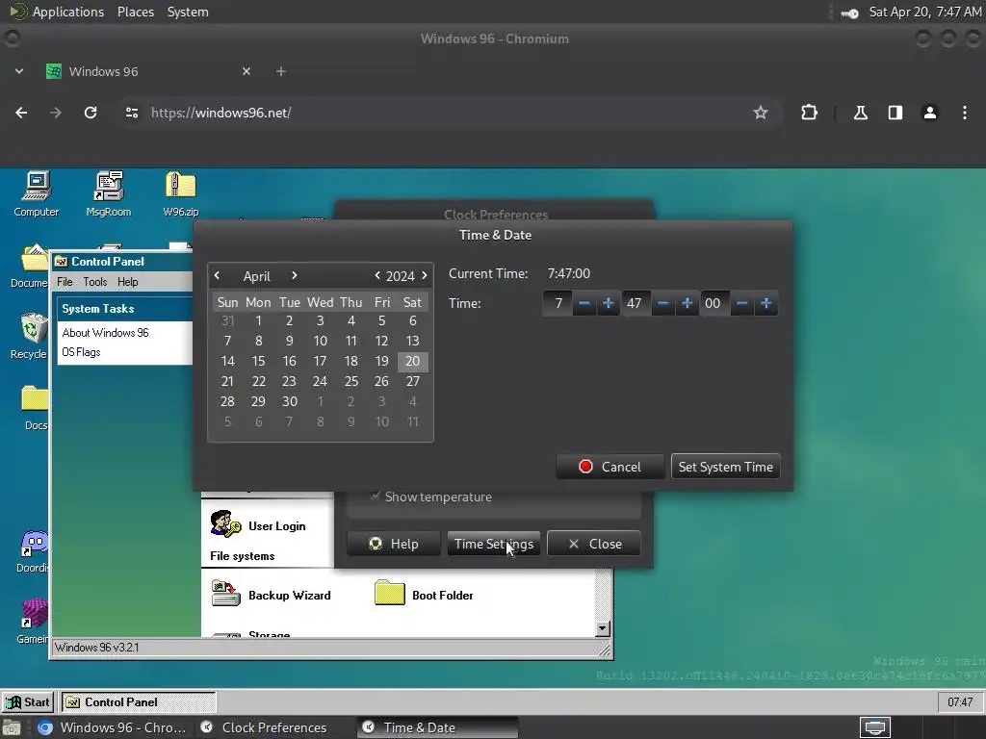Open the Chromium three-dot menu
This screenshot has width=986, height=739.
pyautogui.click(x=964, y=113)
